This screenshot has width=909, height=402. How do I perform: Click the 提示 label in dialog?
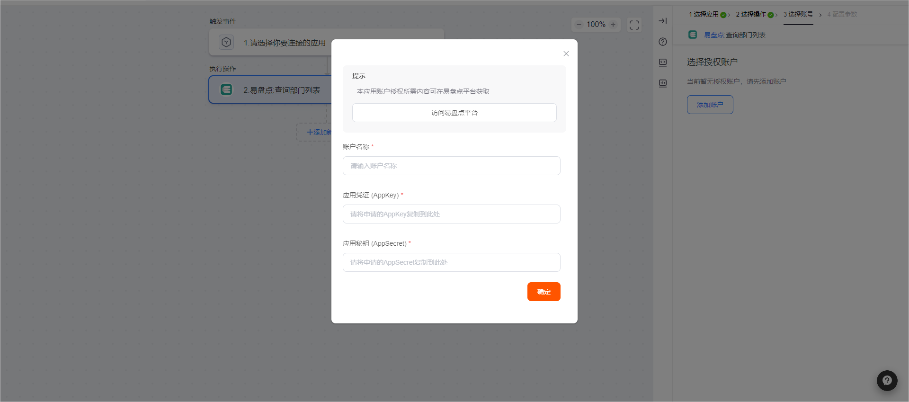click(x=359, y=76)
